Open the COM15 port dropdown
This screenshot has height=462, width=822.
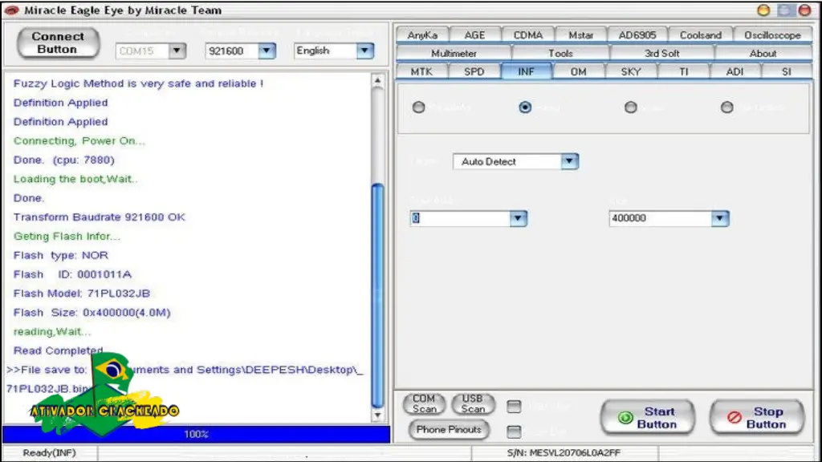[x=177, y=51]
